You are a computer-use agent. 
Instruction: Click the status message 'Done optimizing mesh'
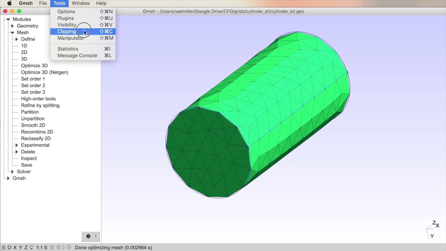(x=114, y=248)
